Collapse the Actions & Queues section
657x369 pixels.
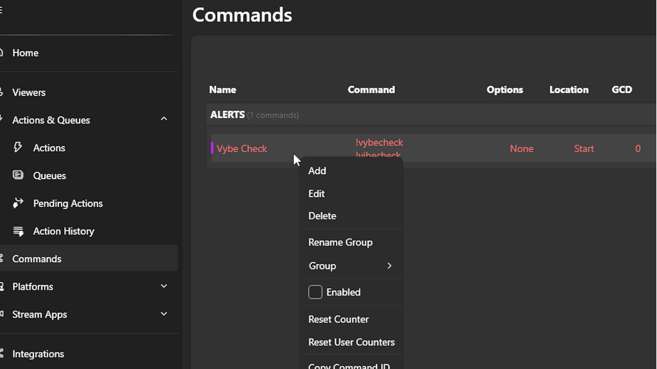point(164,120)
